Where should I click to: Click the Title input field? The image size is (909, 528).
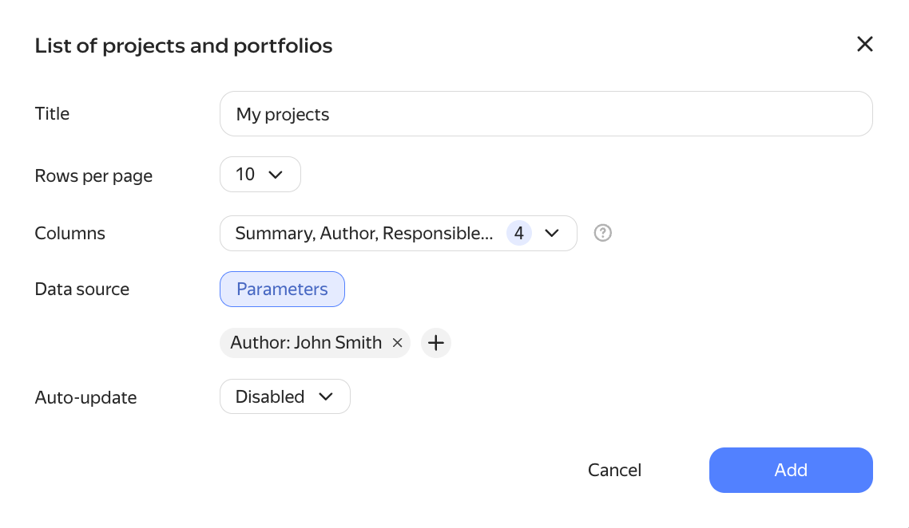pos(546,114)
